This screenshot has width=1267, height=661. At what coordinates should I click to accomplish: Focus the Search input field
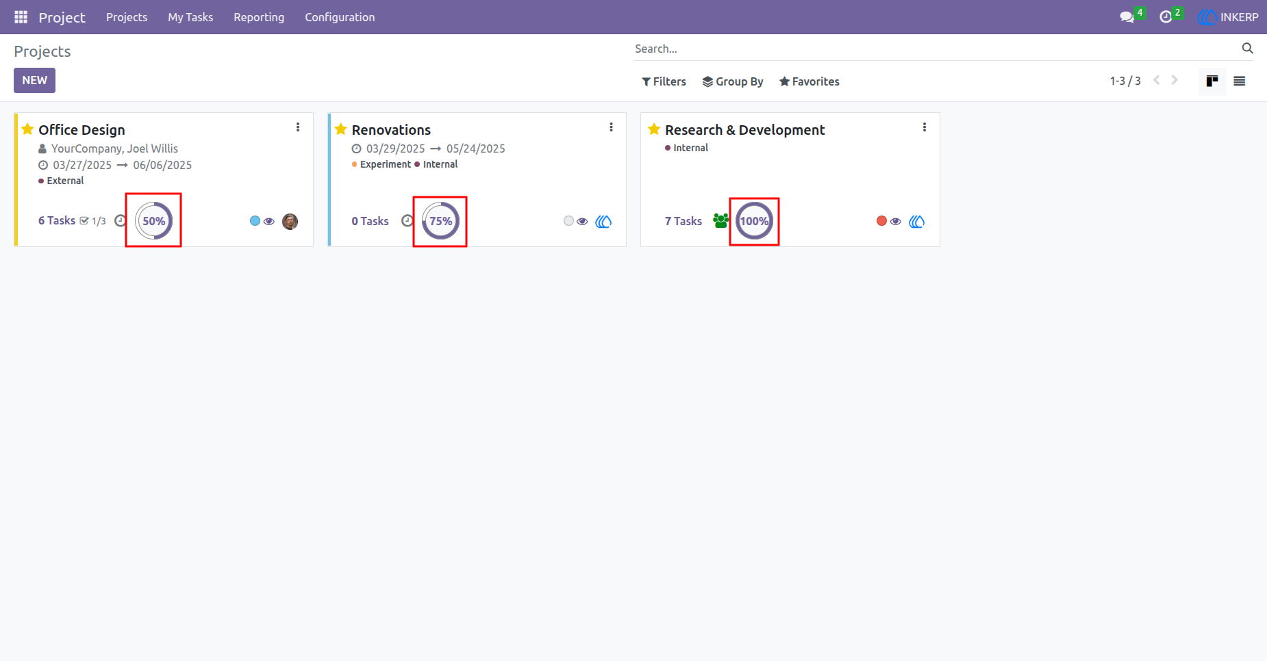point(935,49)
